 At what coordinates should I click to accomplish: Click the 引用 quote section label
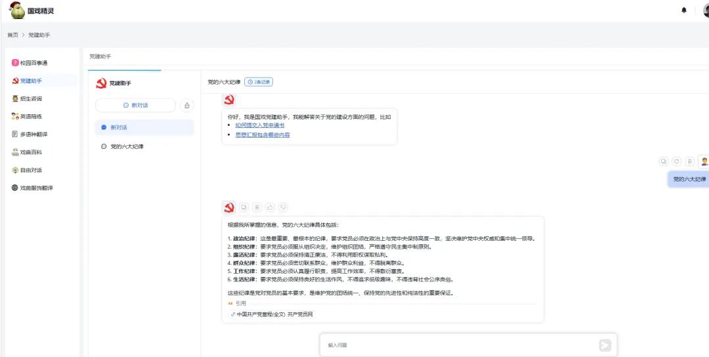point(240,304)
